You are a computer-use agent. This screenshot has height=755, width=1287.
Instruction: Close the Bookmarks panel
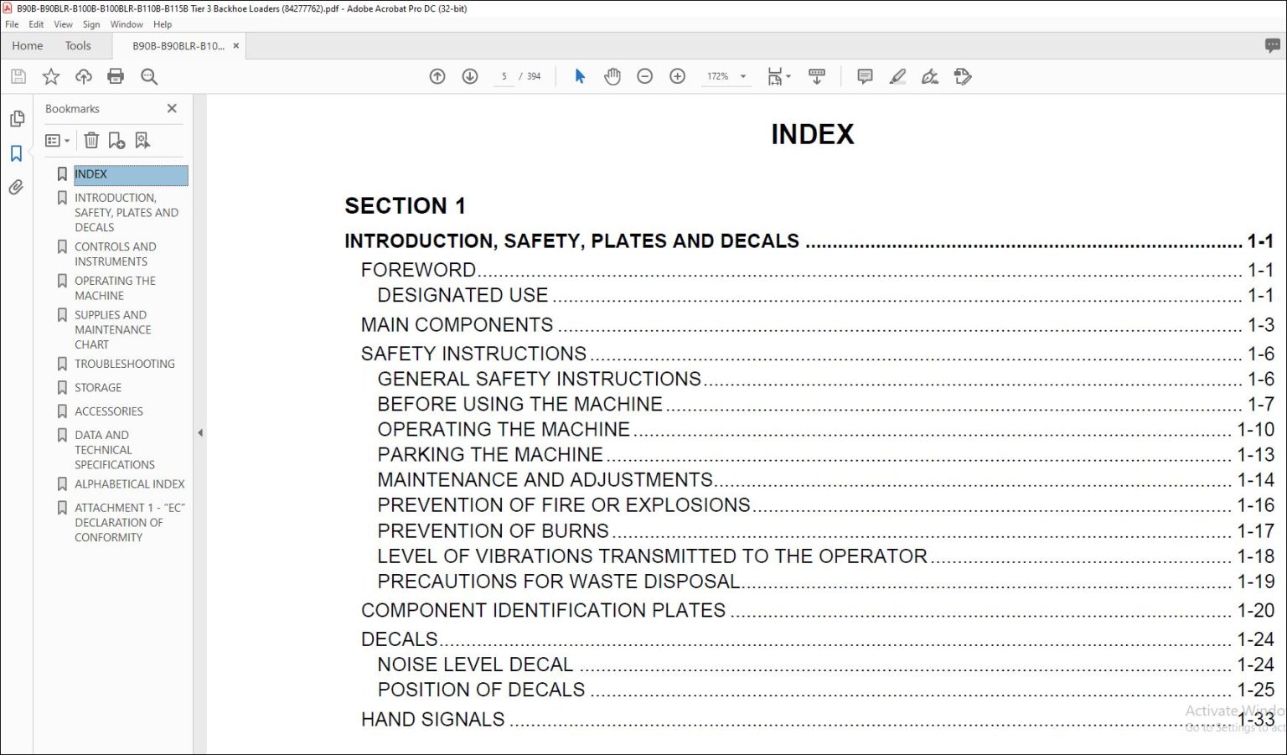click(172, 108)
